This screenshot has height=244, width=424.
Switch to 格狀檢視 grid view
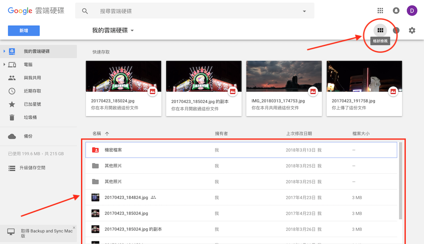[x=380, y=30]
